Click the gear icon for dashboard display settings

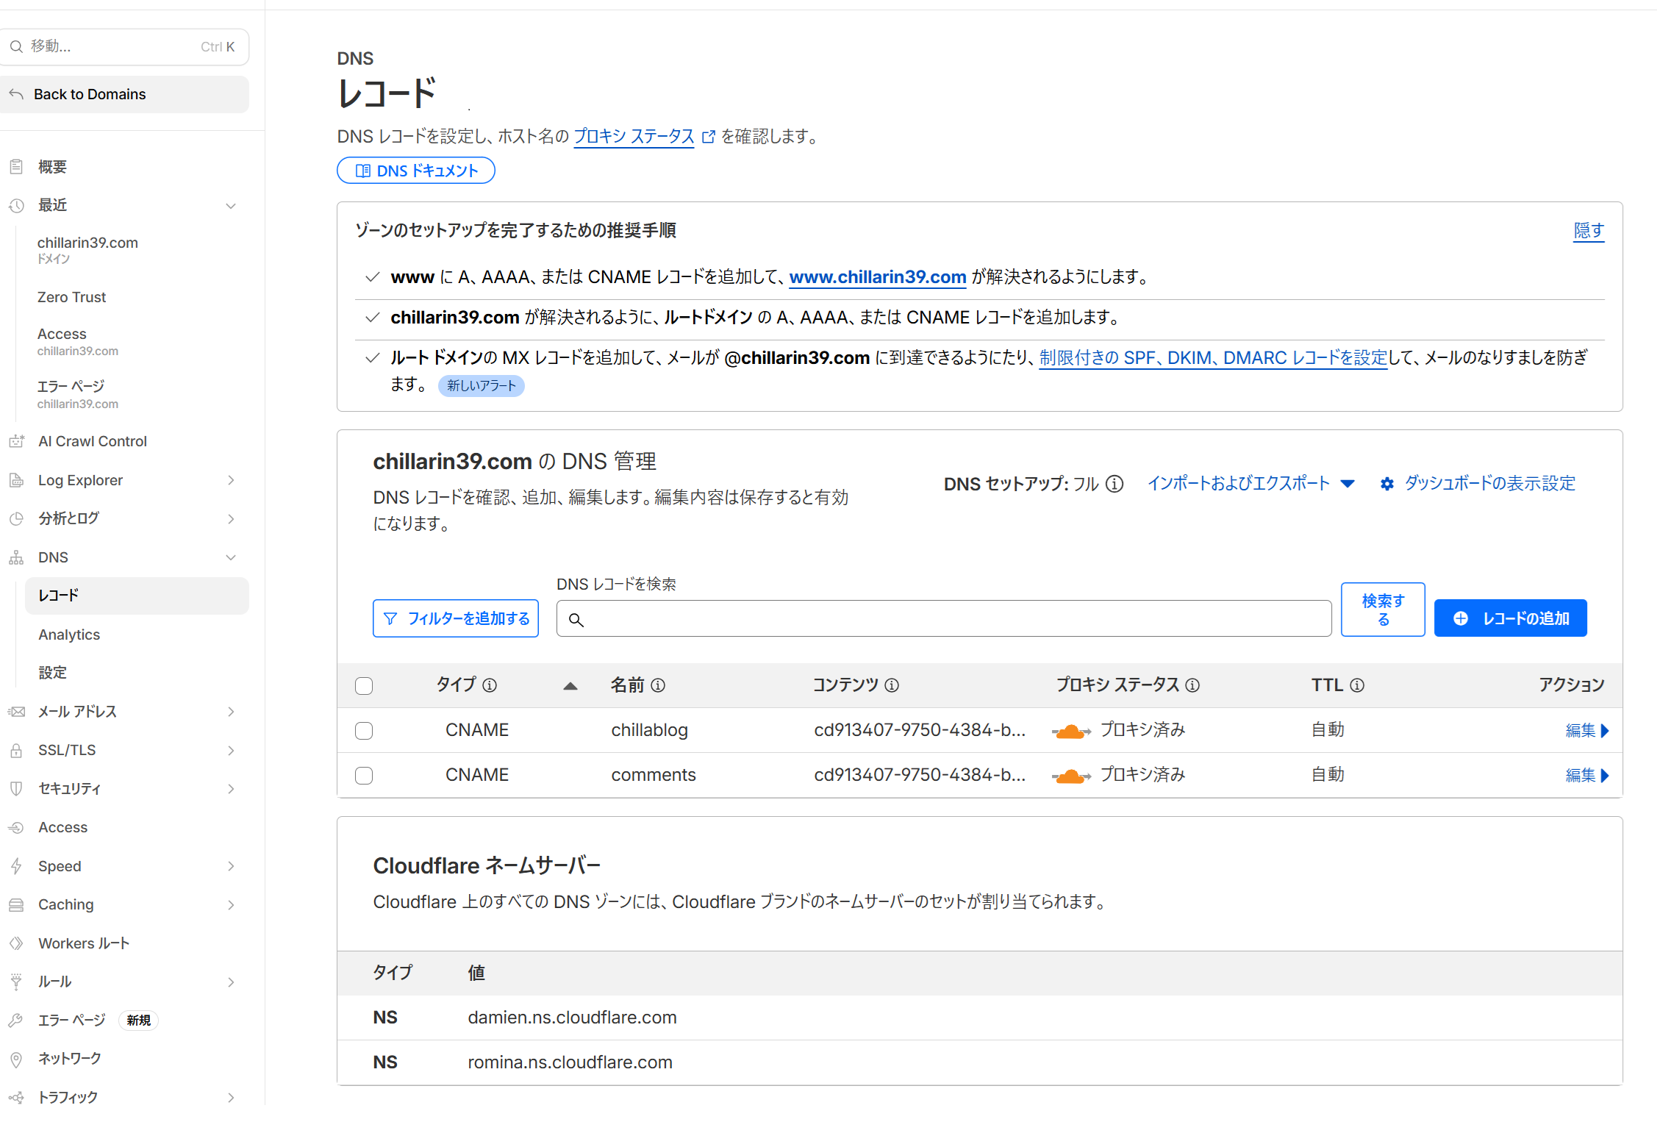(1386, 484)
